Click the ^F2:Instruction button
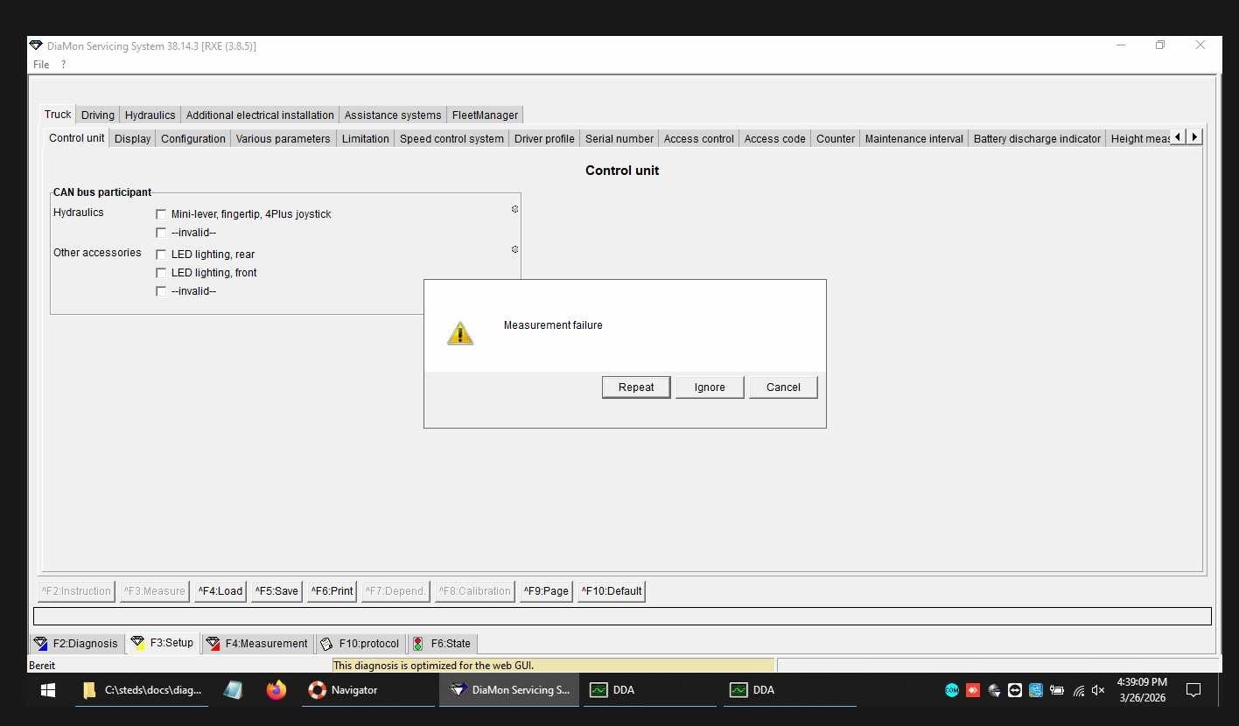 (76, 591)
